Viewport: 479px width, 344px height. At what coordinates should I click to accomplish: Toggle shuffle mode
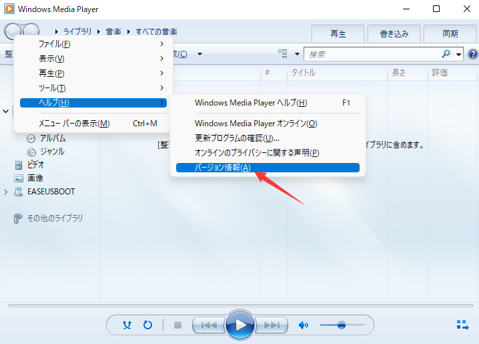tap(127, 325)
